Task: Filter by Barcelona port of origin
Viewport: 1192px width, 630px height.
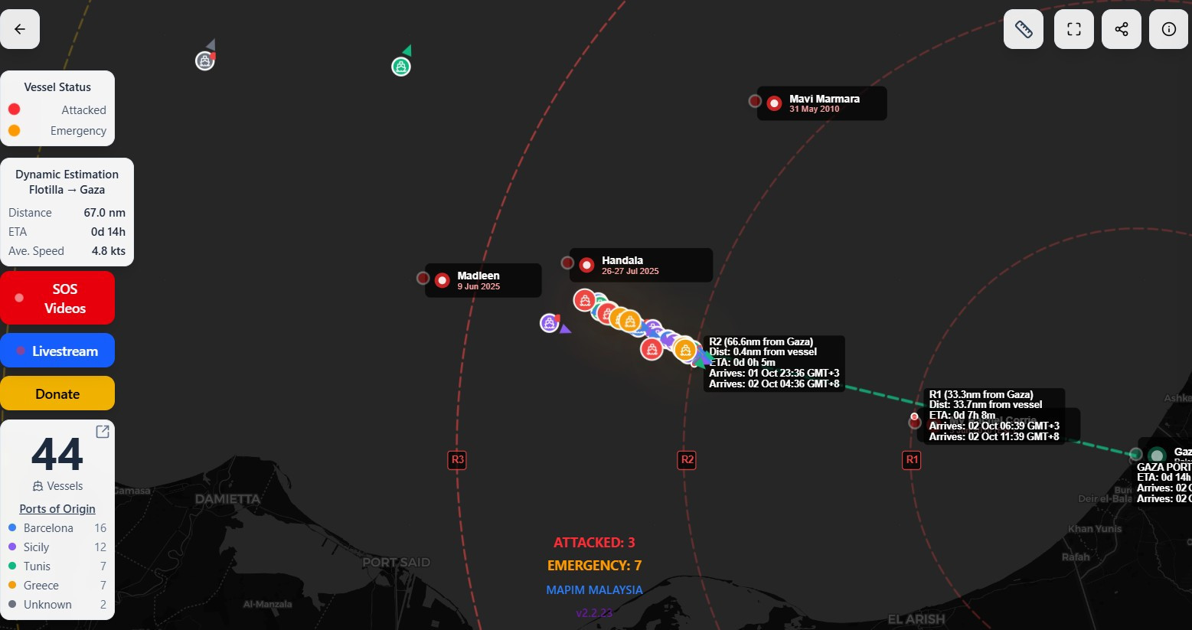Action: pos(48,528)
